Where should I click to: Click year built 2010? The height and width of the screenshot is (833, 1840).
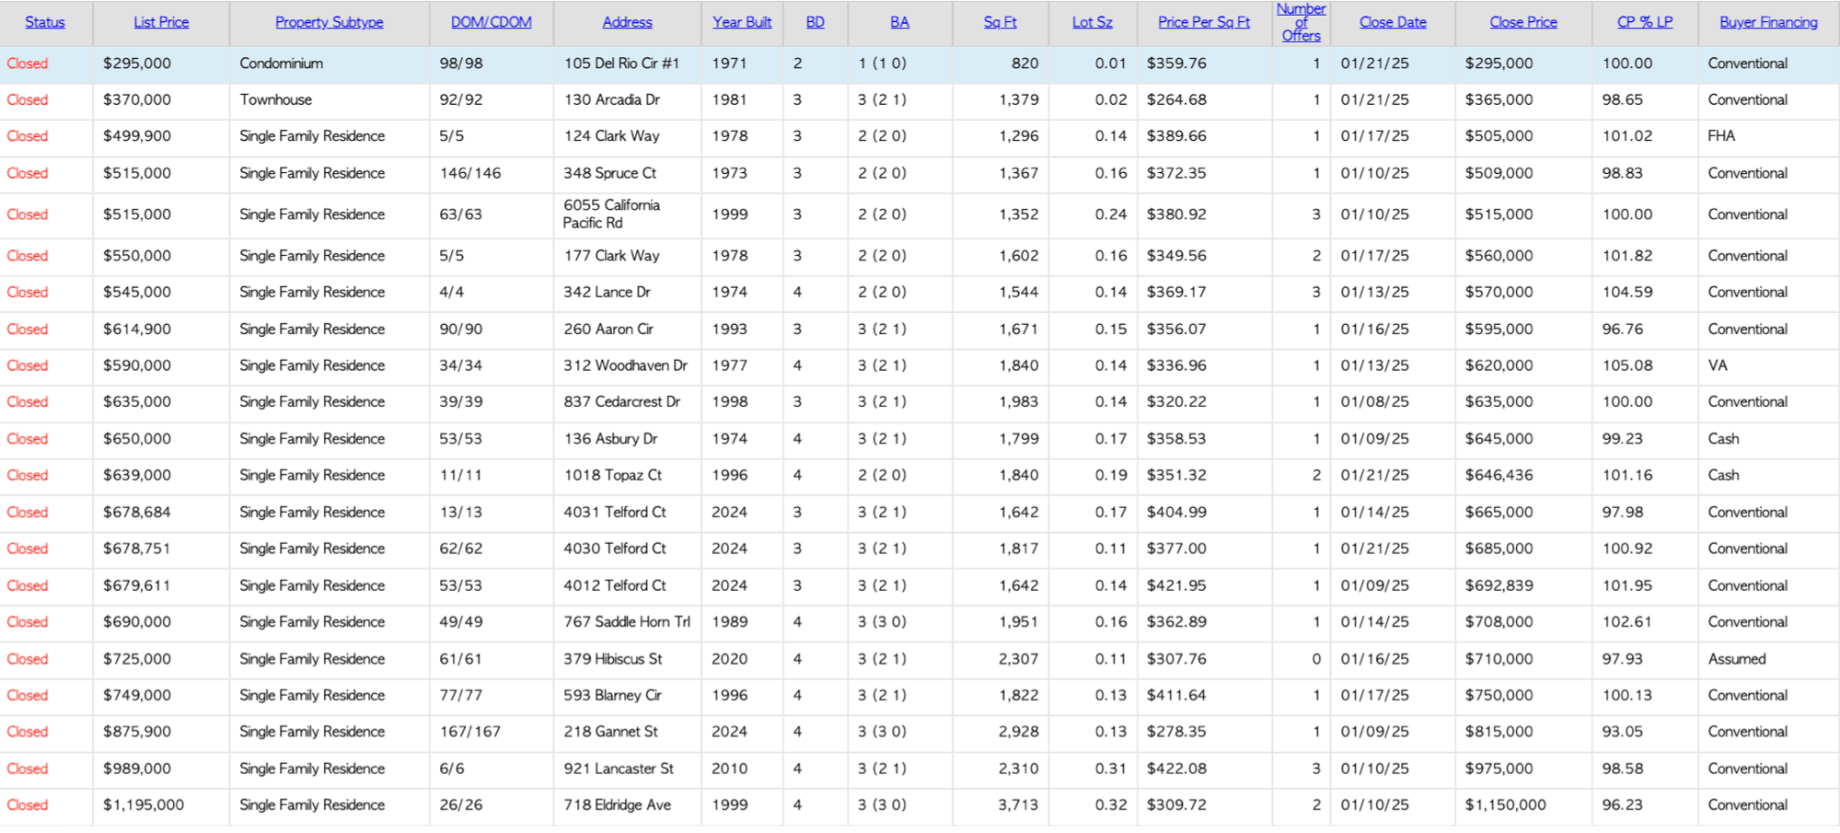[730, 769]
